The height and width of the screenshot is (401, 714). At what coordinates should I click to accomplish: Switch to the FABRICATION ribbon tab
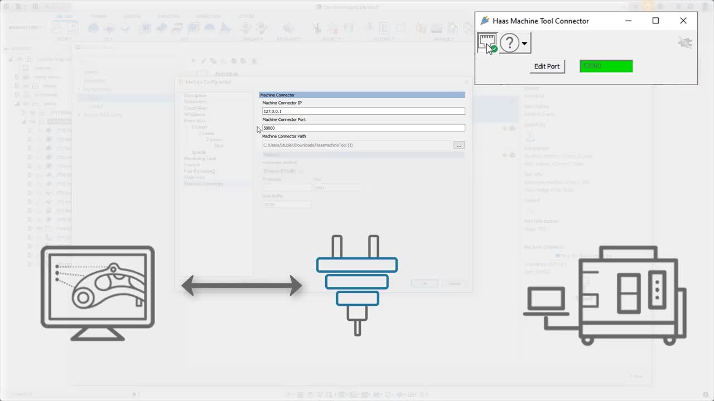click(209, 17)
